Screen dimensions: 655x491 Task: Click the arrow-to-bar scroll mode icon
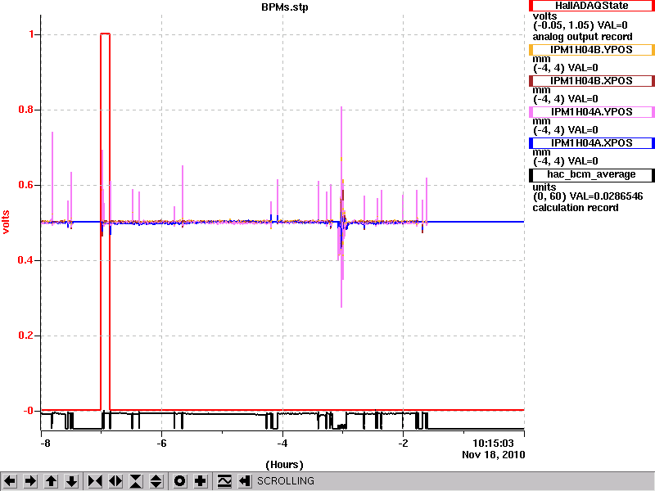245,481
